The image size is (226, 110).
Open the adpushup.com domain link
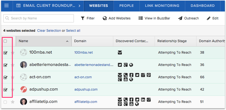pyautogui.click(x=86, y=89)
